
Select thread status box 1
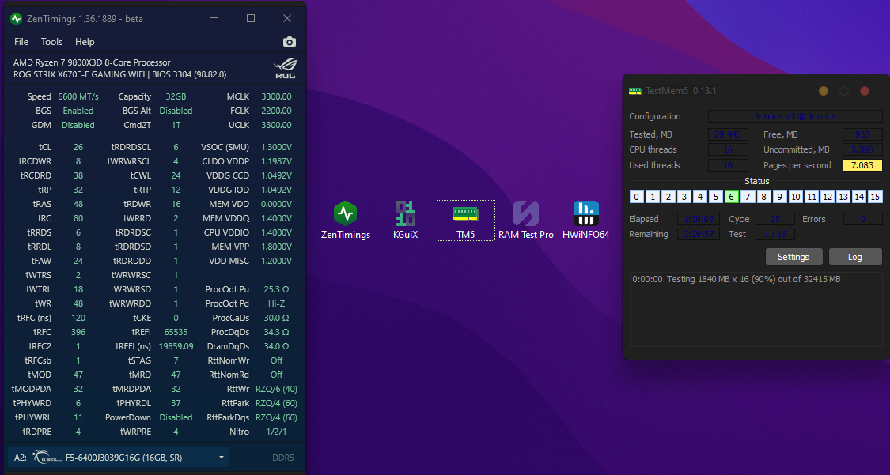pyautogui.click(x=653, y=197)
